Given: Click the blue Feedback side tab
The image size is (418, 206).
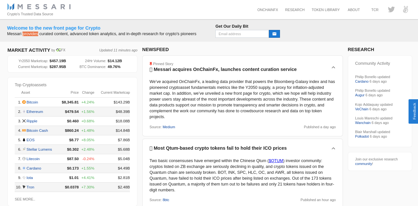Looking at the screenshot, I should tap(413, 111).
